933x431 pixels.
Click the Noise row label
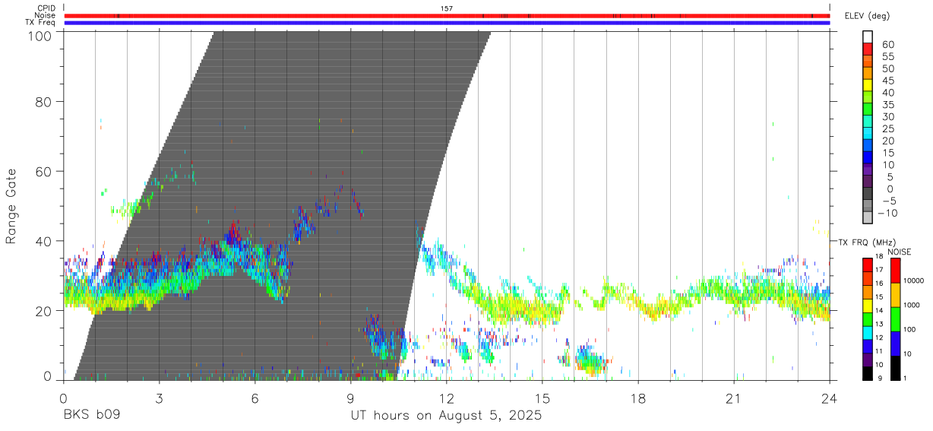pyautogui.click(x=45, y=15)
